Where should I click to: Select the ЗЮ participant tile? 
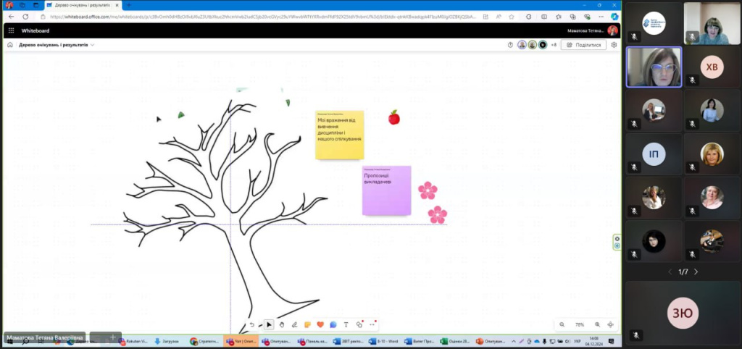(x=683, y=313)
